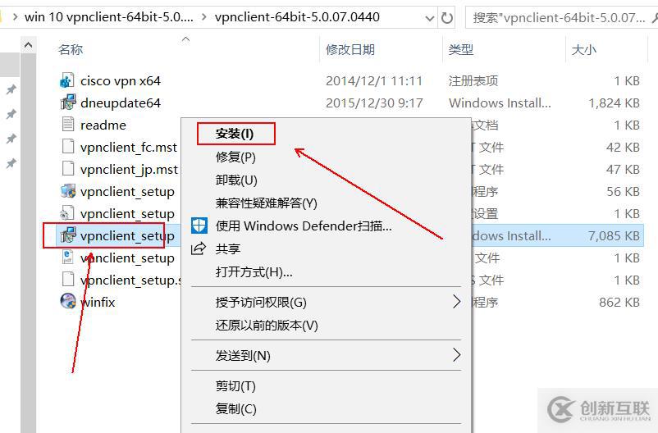Expand the 授予访问权限(G) submenu arrow

click(456, 301)
